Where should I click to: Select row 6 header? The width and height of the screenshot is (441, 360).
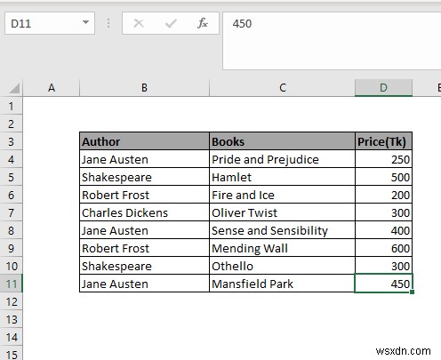(12, 195)
